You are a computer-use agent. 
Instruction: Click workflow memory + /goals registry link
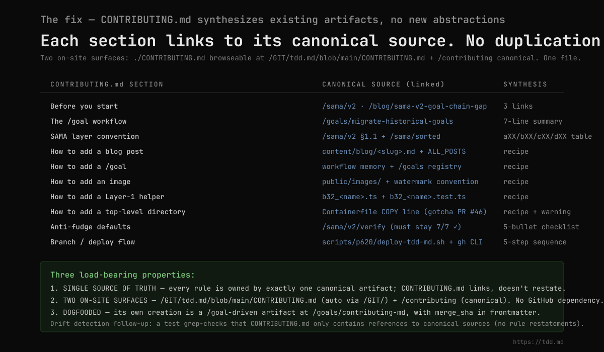click(392, 166)
